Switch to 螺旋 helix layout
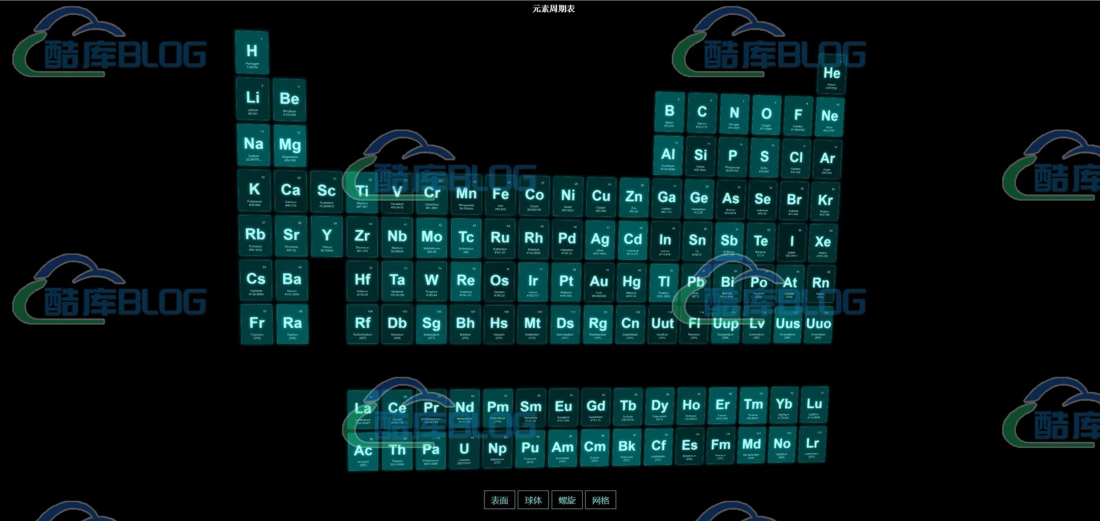This screenshot has width=1100, height=521. [x=567, y=500]
